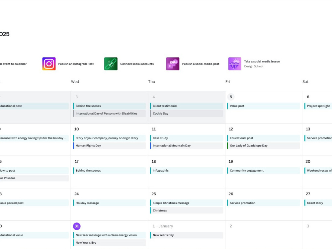Open New Year message with clean energy vision
Screen dimensions: 332x249
(x=110, y=235)
